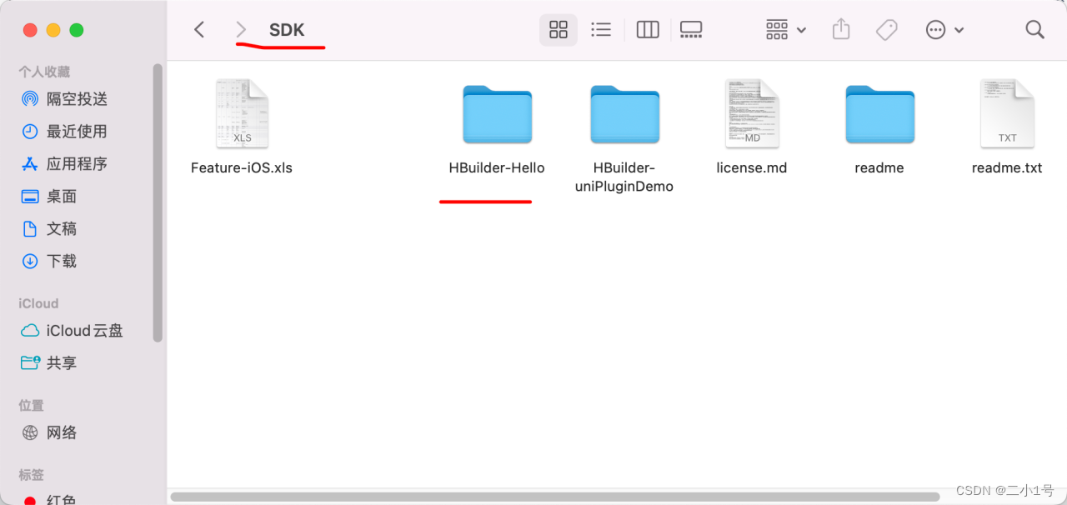Go back with the left chevron
Image resolution: width=1067 pixels, height=505 pixels.
pos(199,30)
